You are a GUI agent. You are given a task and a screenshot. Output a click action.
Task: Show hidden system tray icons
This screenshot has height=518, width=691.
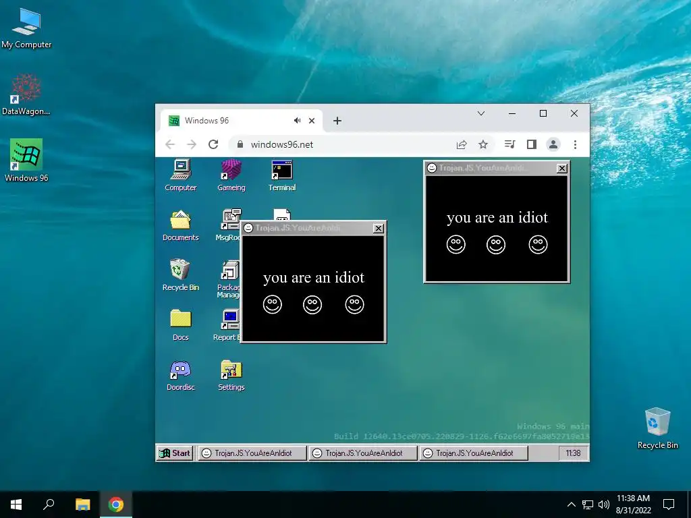[571, 505]
